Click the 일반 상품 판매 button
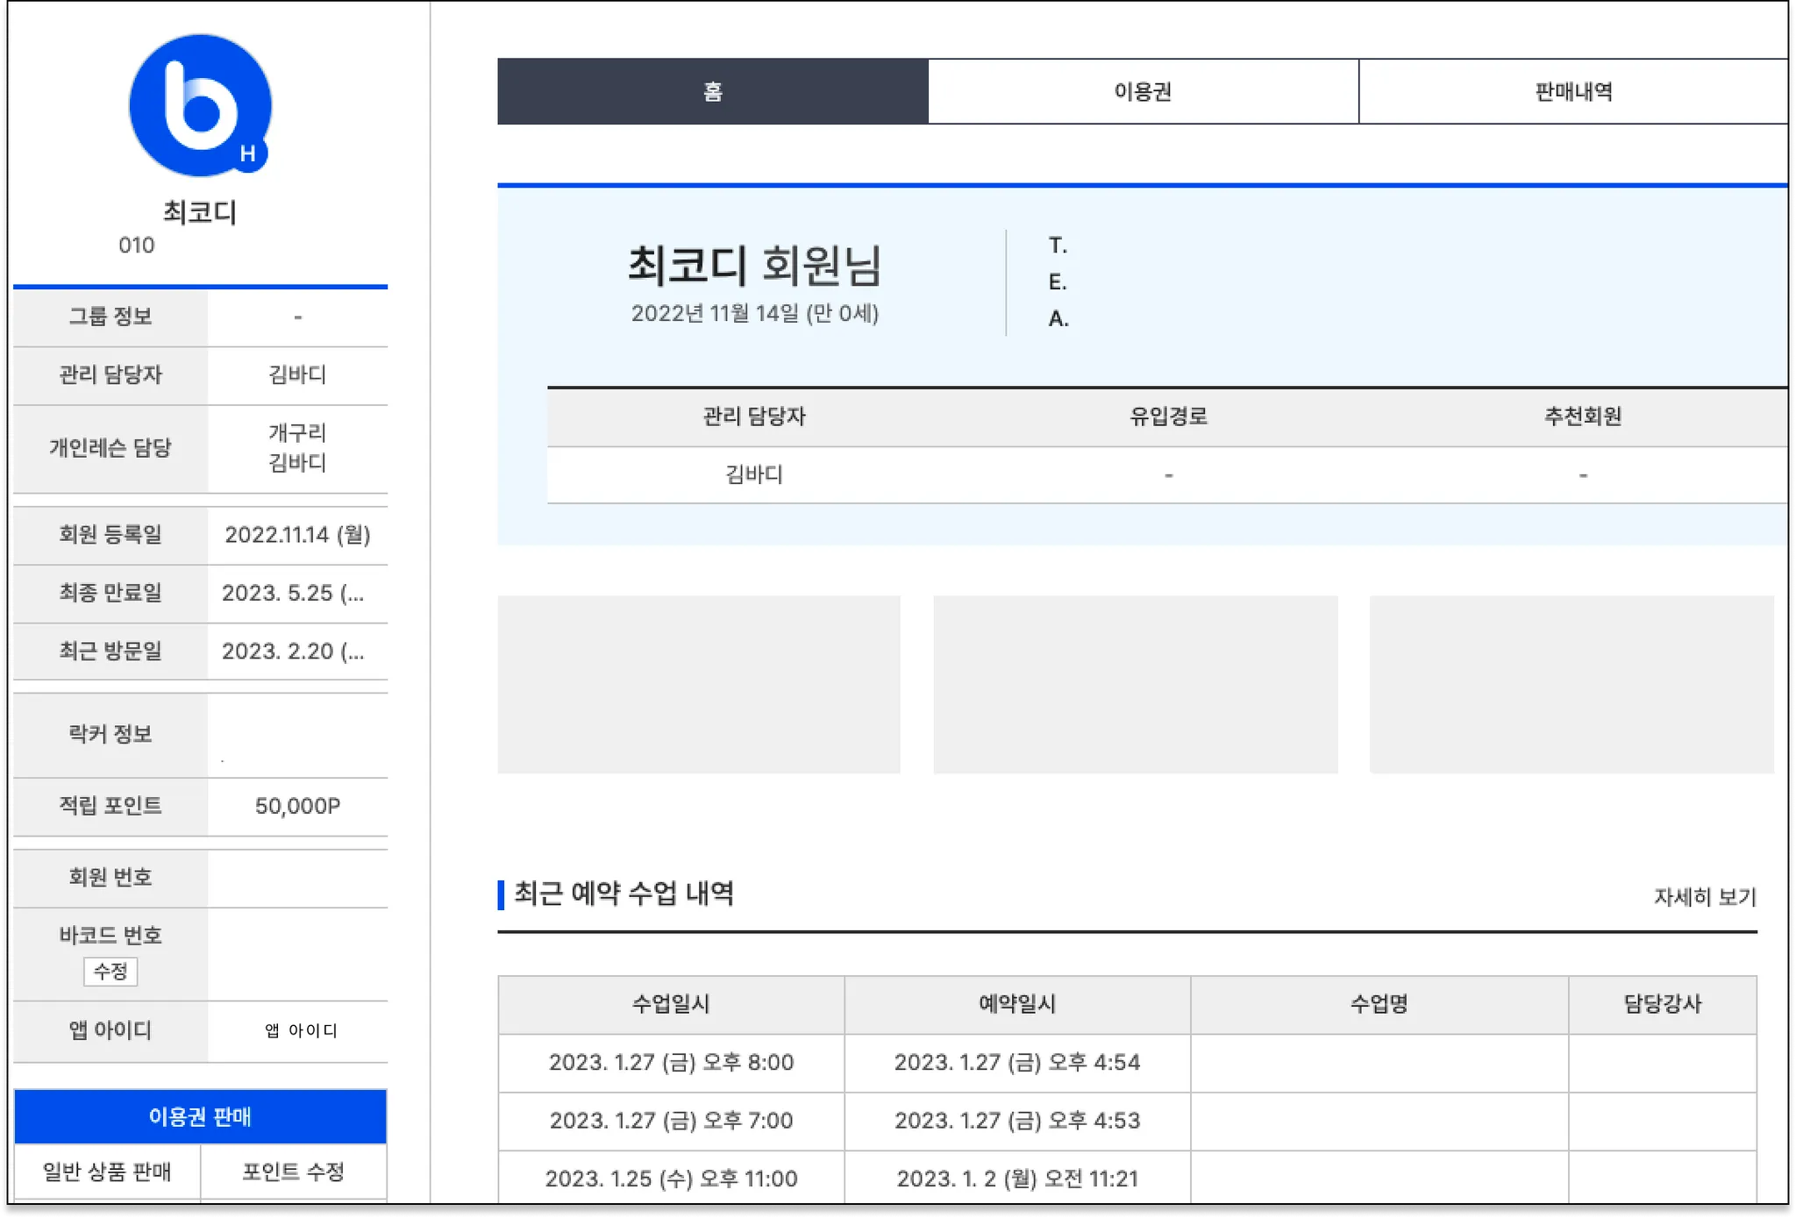 click(107, 1172)
